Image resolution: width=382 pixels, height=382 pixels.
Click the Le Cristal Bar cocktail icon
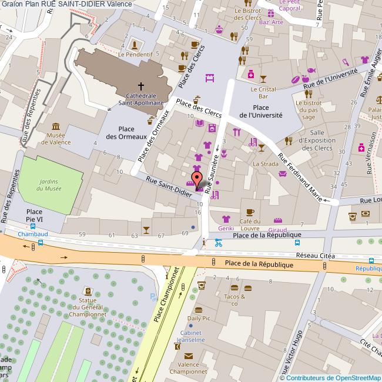click(263, 78)
